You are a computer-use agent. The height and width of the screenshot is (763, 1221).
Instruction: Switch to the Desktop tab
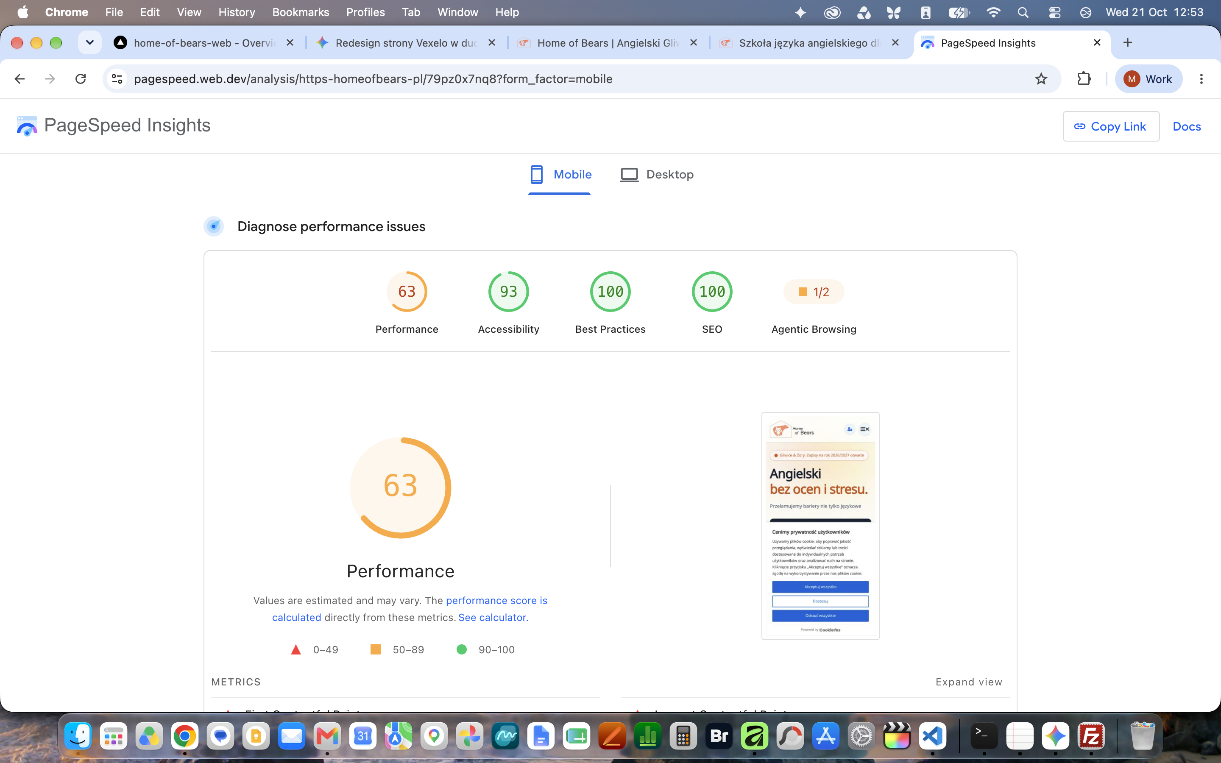(656, 175)
